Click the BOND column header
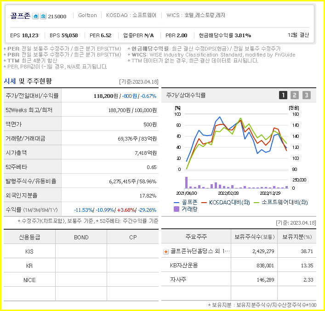 click(x=81, y=237)
